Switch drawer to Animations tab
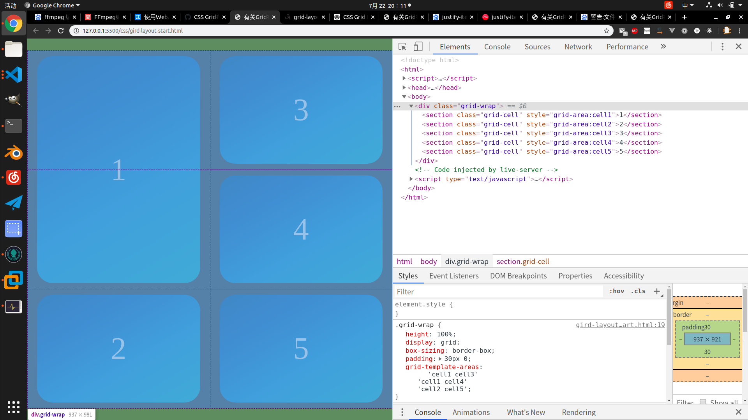The image size is (748, 420). (x=471, y=412)
